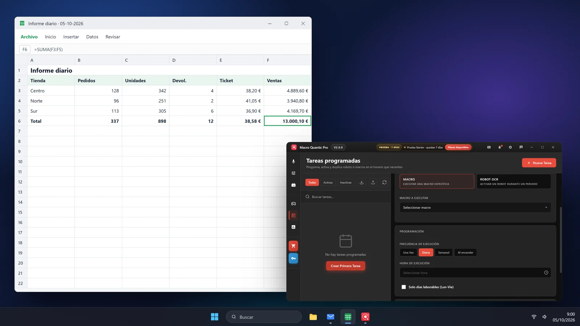The height and width of the screenshot is (326, 580).
Task: Open File Explorer from the taskbar
Action: pos(313,317)
